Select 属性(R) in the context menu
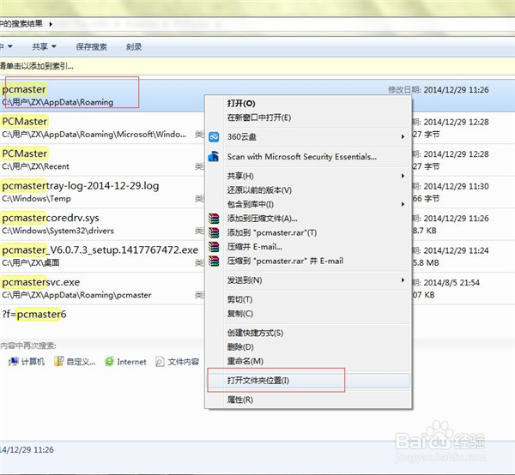 pyautogui.click(x=240, y=400)
